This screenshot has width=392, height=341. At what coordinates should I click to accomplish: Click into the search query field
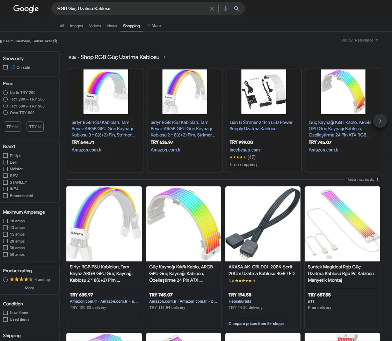click(131, 8)
